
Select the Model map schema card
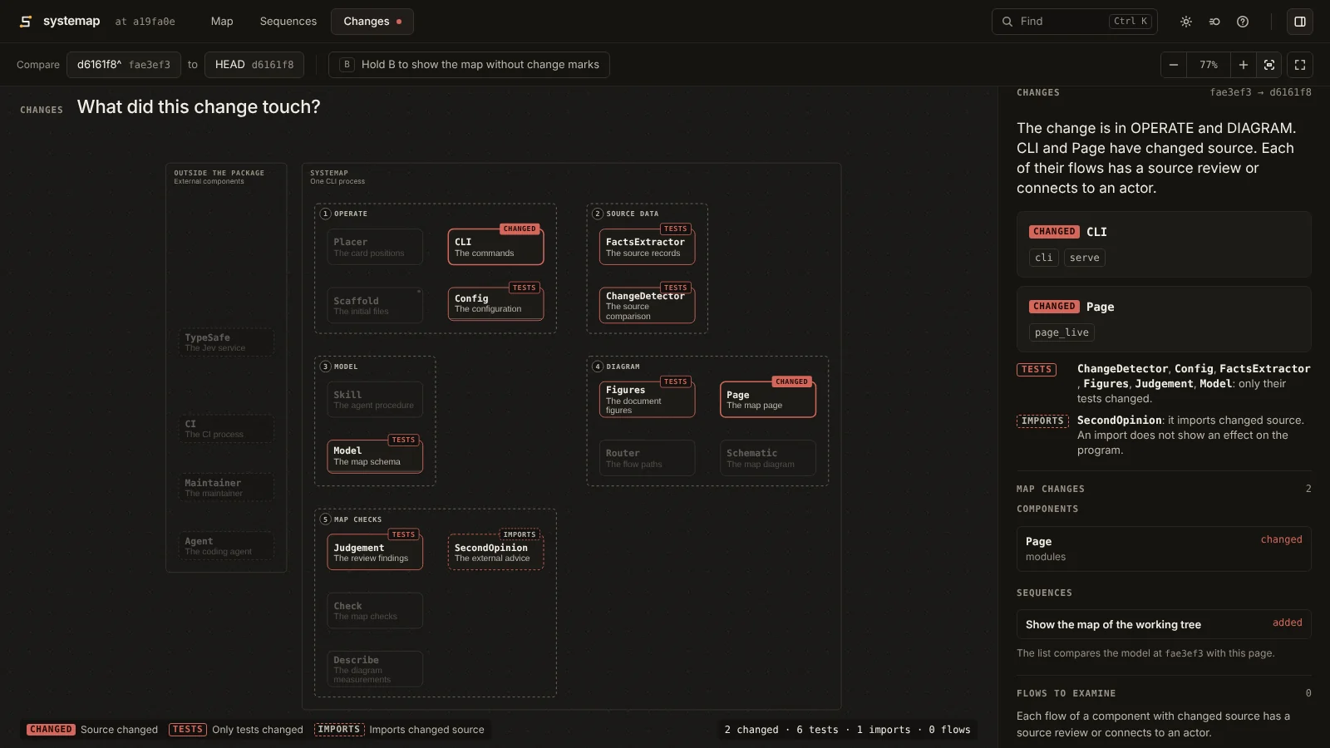point(375,456)
